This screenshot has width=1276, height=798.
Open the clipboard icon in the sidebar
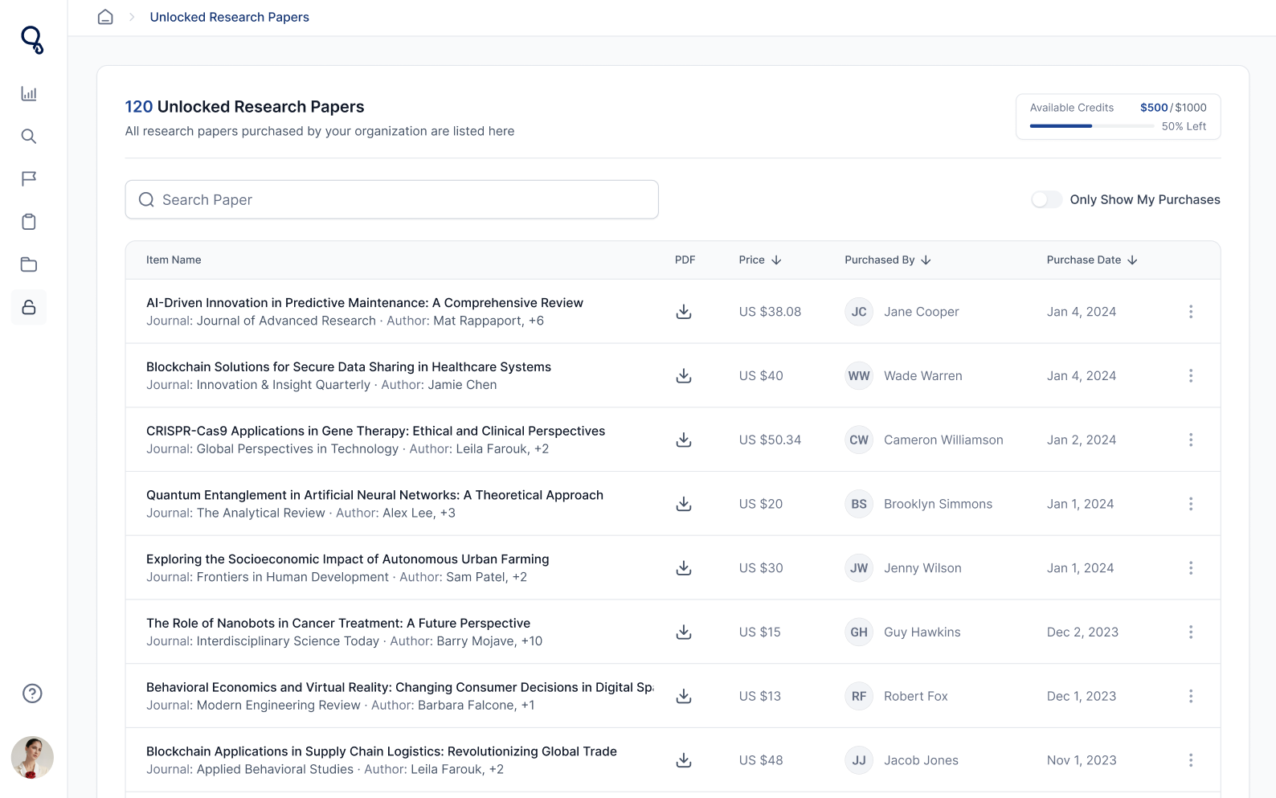[x=29, y=222]
